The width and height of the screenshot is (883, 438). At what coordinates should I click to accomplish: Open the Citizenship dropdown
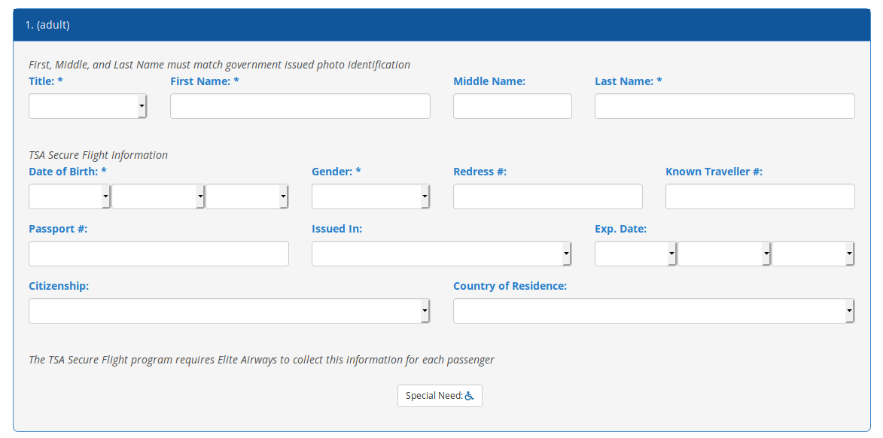coord(229,311)
